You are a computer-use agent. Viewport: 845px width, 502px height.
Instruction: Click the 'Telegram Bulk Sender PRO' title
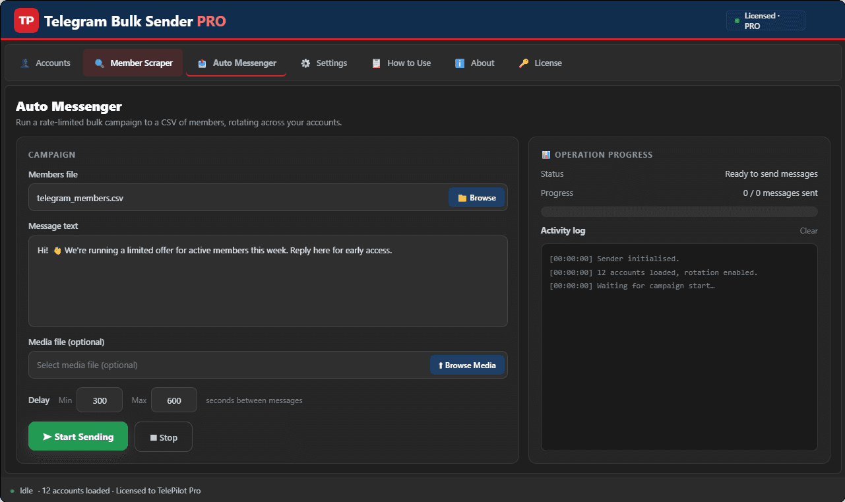coord(135,21)
